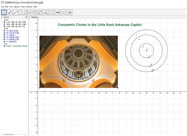The height and width of the screenshot is (136, 187).
Task: Open the Move tool's dropdown corner arrow
Action: click(x=6, y=14)
